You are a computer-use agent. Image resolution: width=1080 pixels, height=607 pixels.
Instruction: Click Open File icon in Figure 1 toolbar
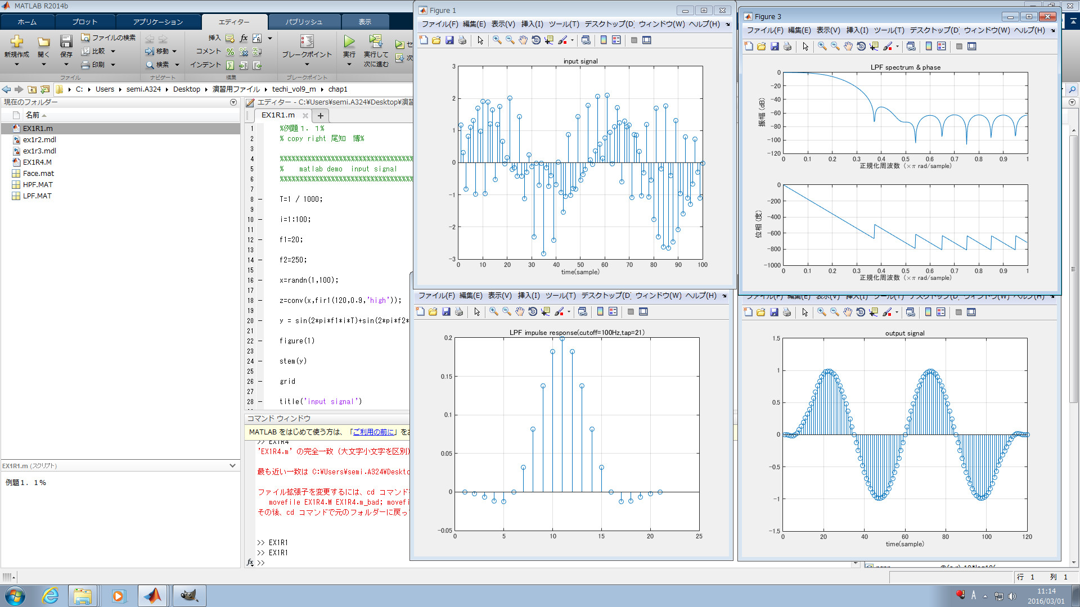coord(436,40)
